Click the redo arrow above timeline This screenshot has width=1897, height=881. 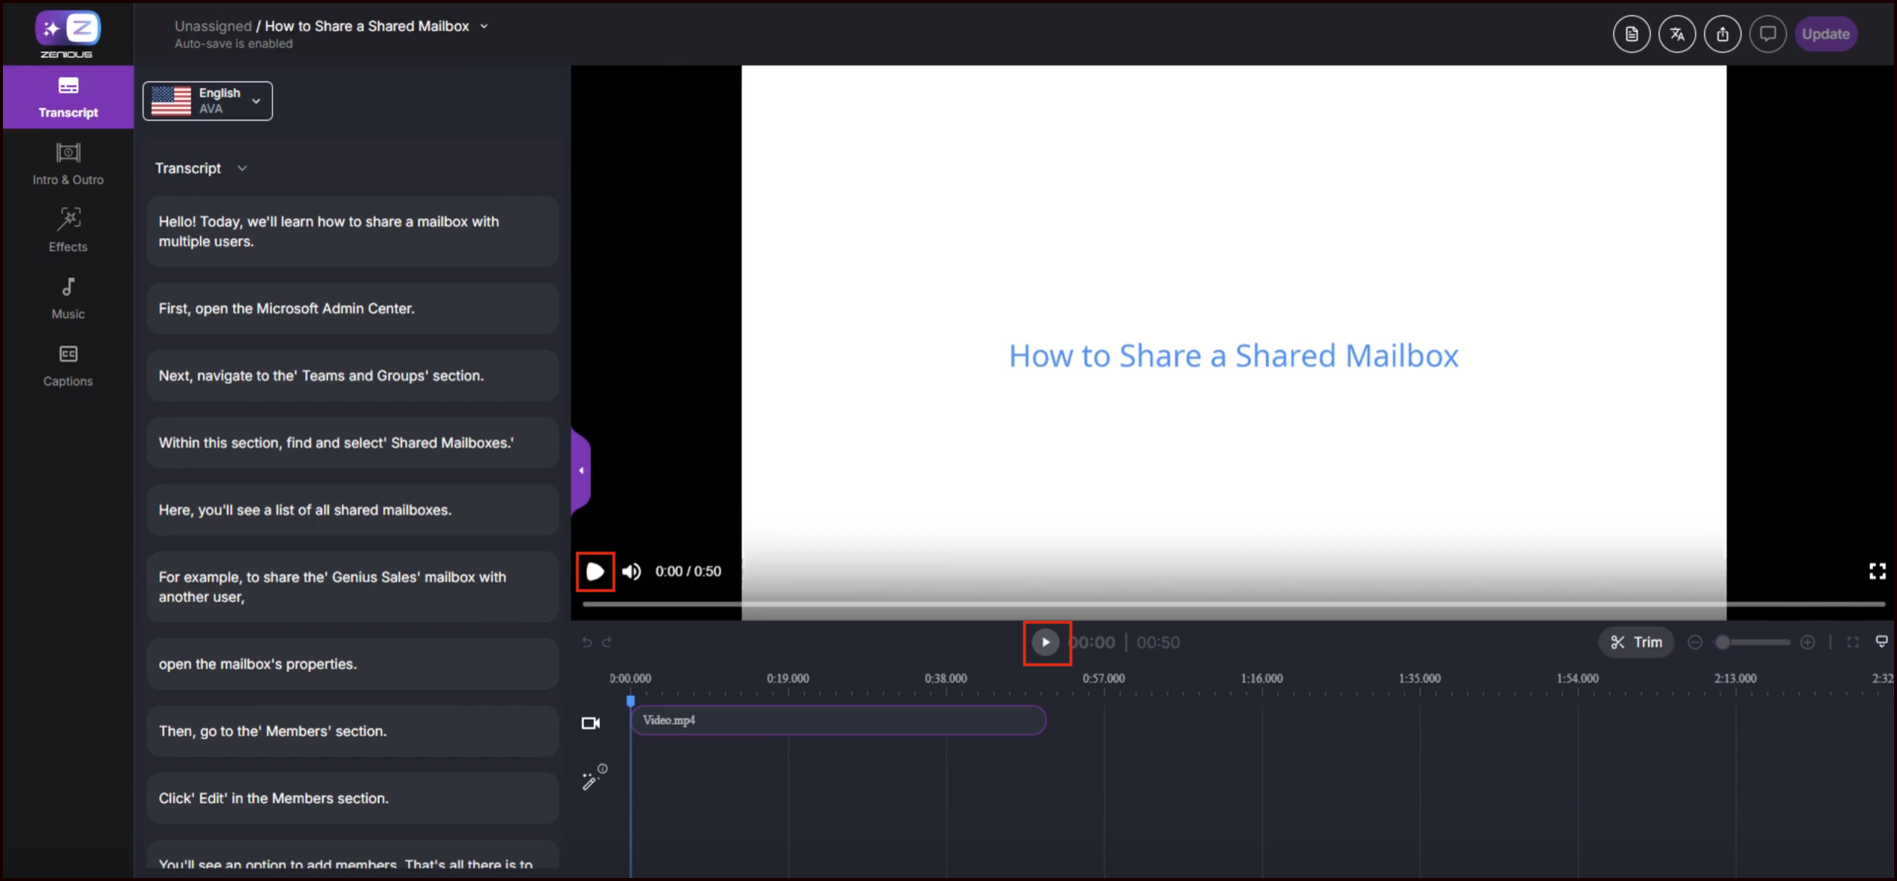(607, 642)
